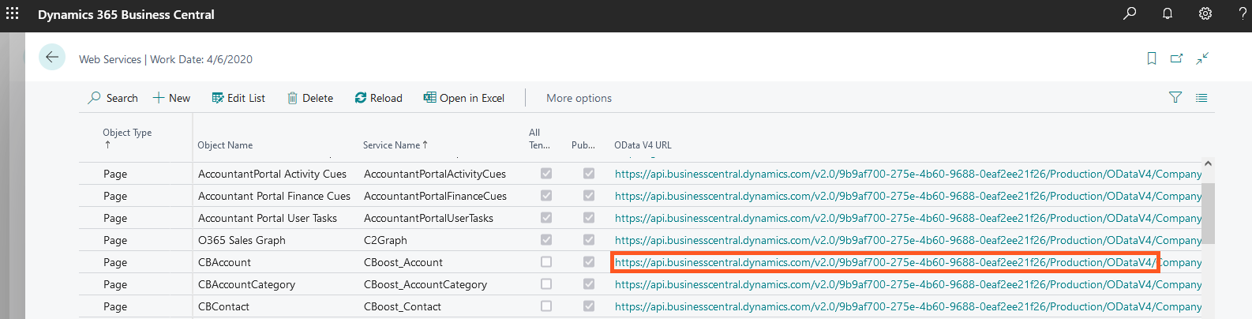Open the notifications bell

coord(1167,14)
